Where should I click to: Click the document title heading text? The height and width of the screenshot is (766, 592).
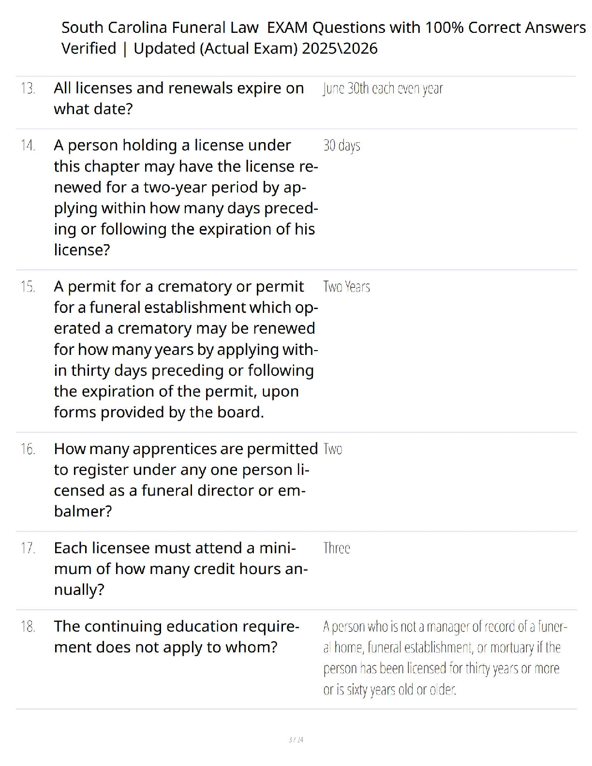pos(323,38)
